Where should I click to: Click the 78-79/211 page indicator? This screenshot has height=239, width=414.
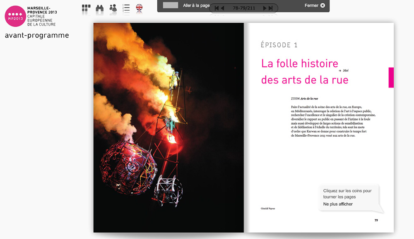[244, 8]
